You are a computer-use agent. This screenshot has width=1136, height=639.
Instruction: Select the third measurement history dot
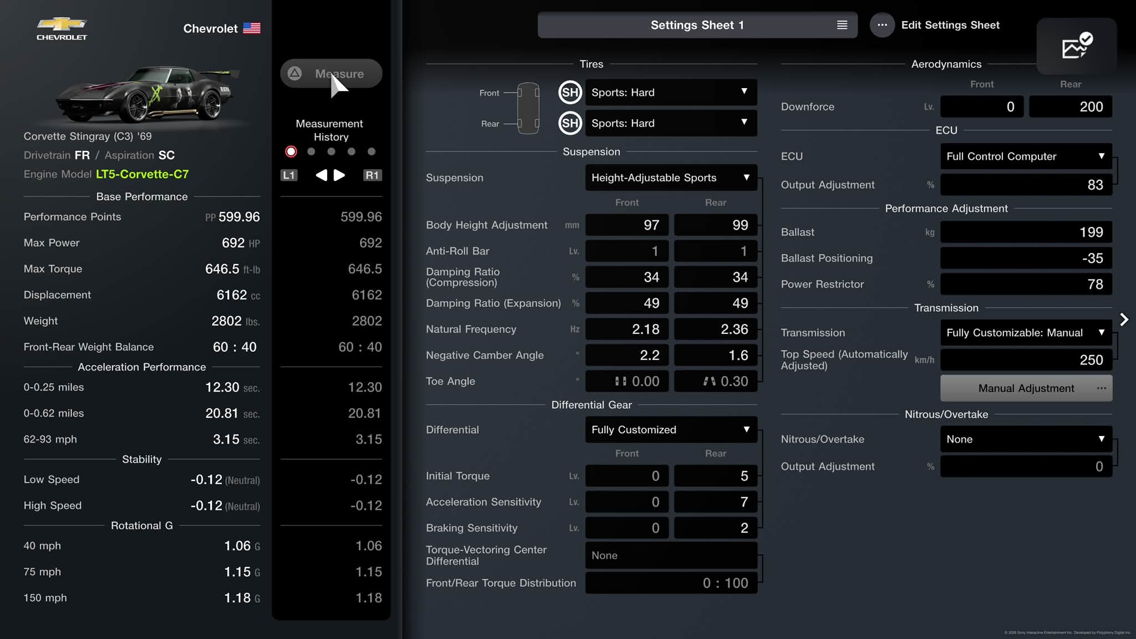(x=331, y=151)
